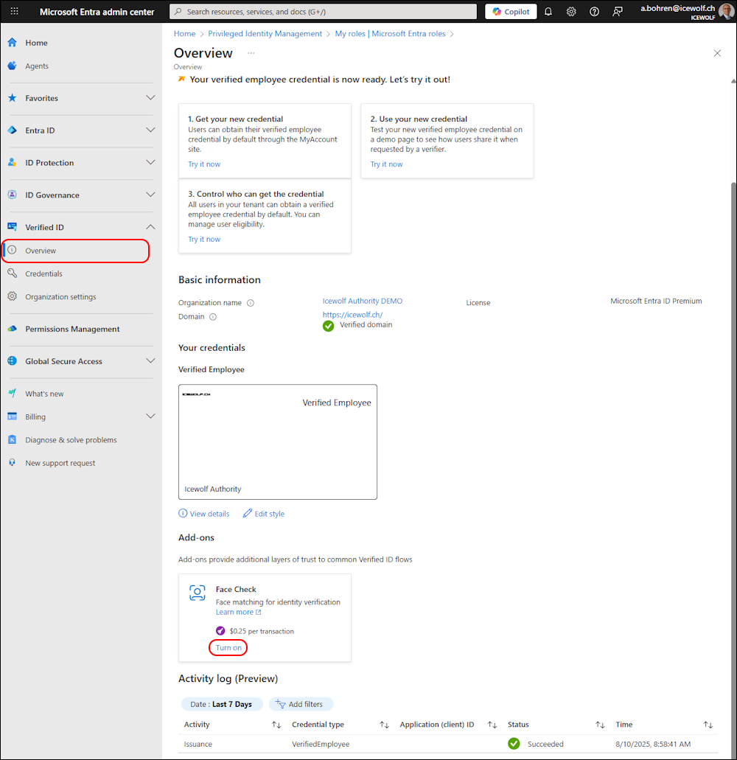Change the Date: Last 7 Days filter
Viewport: 737px width, 760px height.
[221, 704]
